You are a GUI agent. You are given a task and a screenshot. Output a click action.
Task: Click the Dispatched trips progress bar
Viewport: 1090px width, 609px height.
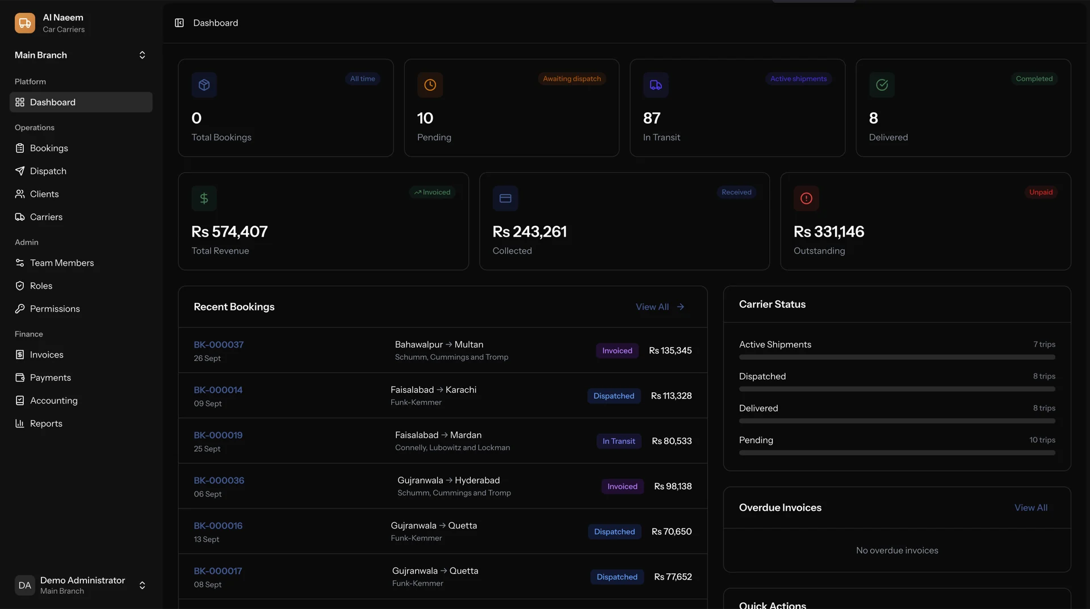tap(897, 389)
